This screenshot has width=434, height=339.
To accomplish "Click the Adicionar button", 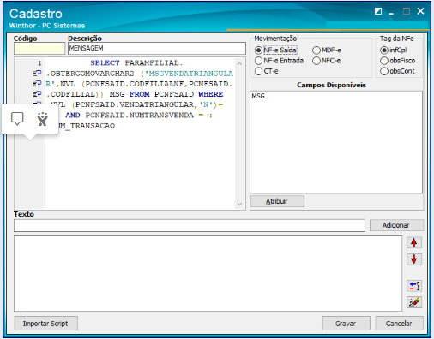I will click(396, 225).
